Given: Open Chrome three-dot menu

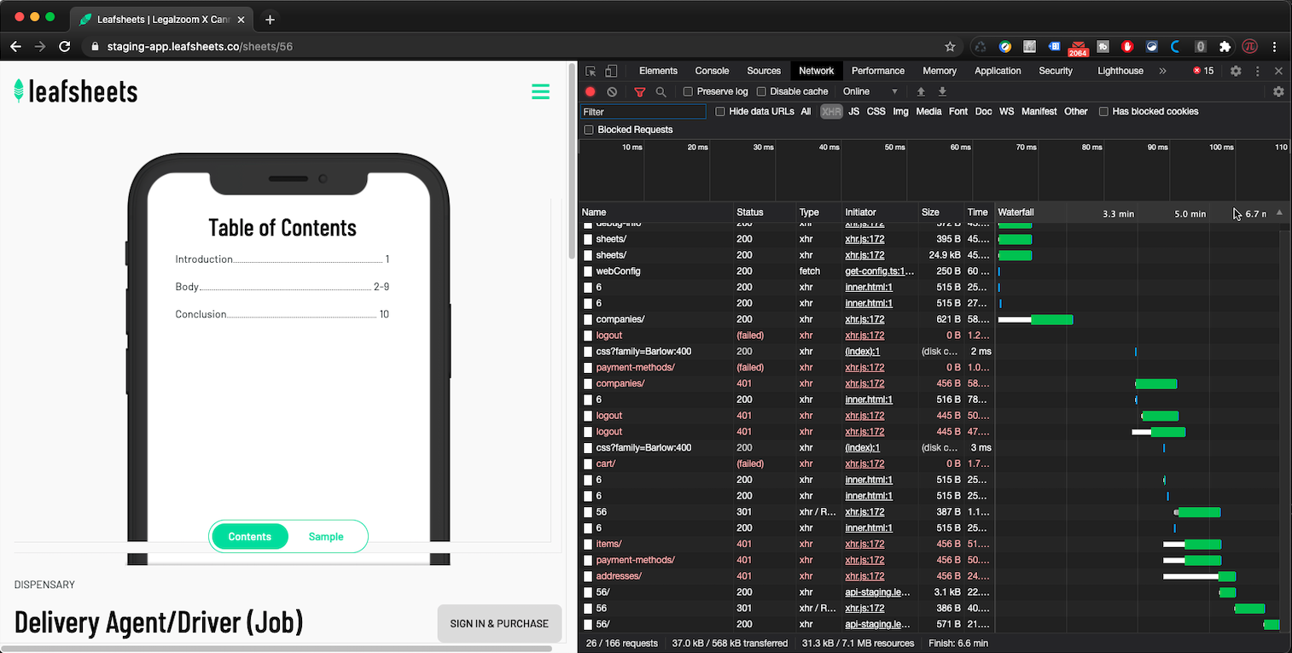Looking at the screenshot, I should click(x=1275, y=46).
